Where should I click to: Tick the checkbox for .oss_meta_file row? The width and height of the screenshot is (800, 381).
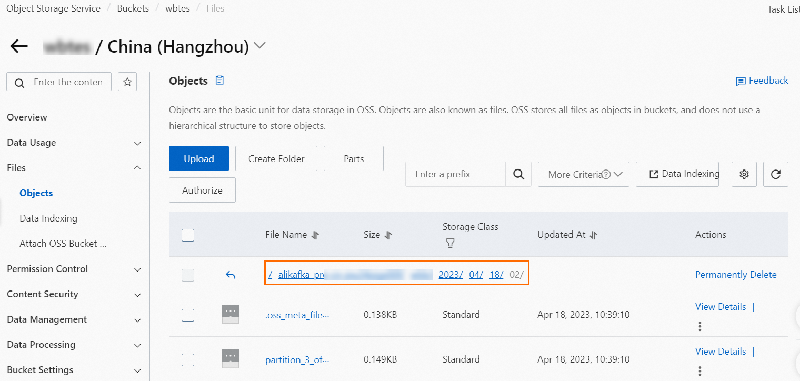188,315
